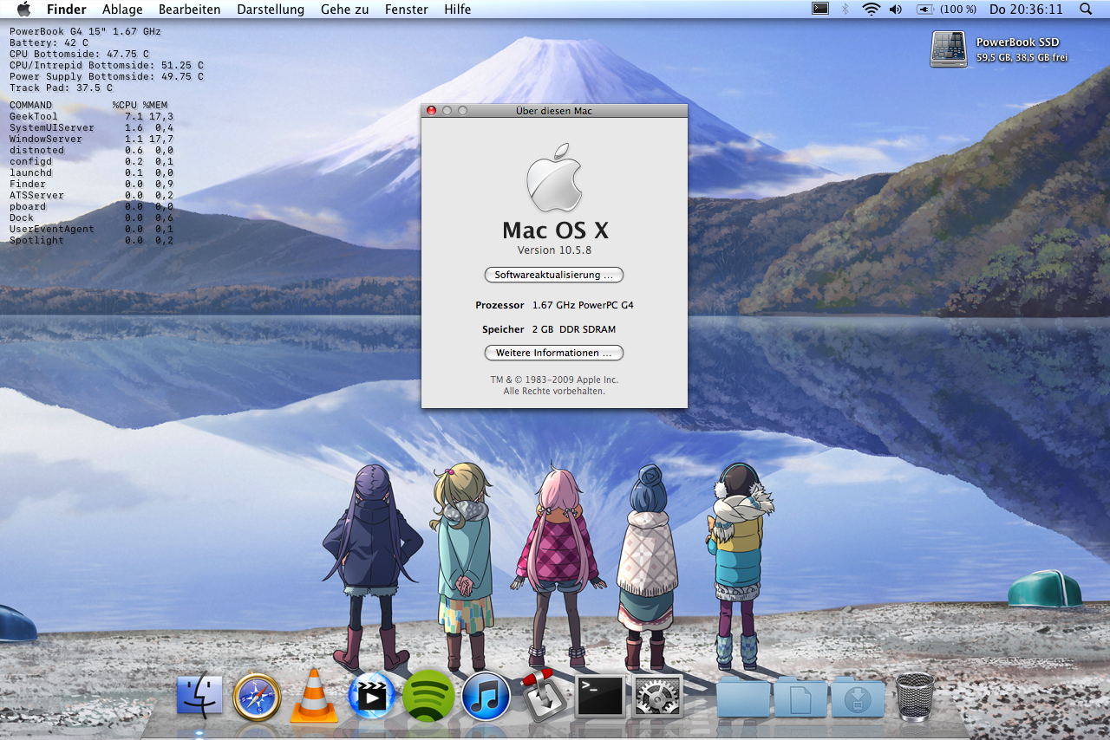This screenshot has height=740, width=1110.
Task: Click memory value 2 GB DDR SDRAM
Action: (x=574, y=329)
